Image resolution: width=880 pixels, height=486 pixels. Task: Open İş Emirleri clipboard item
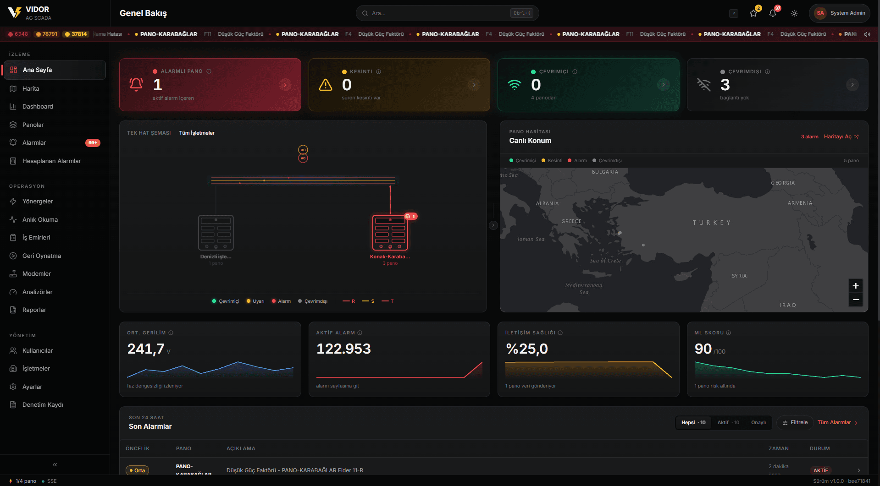[x=55, y=238]
